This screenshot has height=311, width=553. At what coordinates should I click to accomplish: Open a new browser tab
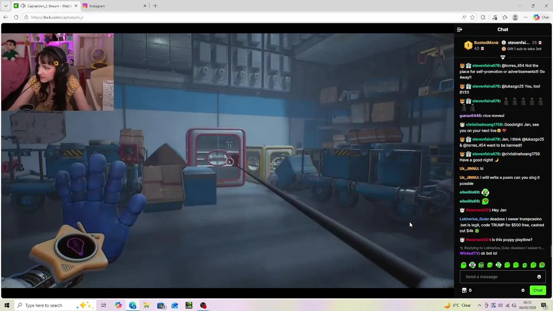pos(155,6)
